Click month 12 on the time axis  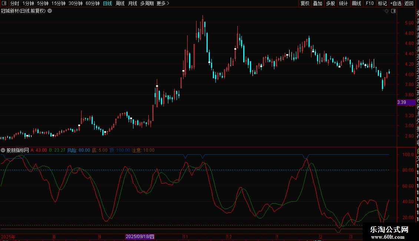[229, 237]
